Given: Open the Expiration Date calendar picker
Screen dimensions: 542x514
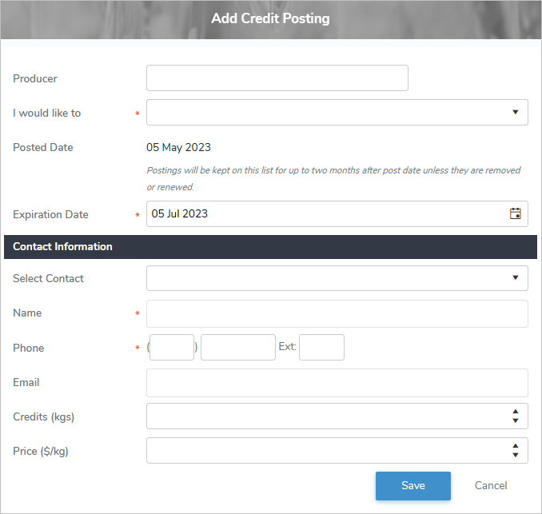Looking at the screenshot, I should coord(515,213).
